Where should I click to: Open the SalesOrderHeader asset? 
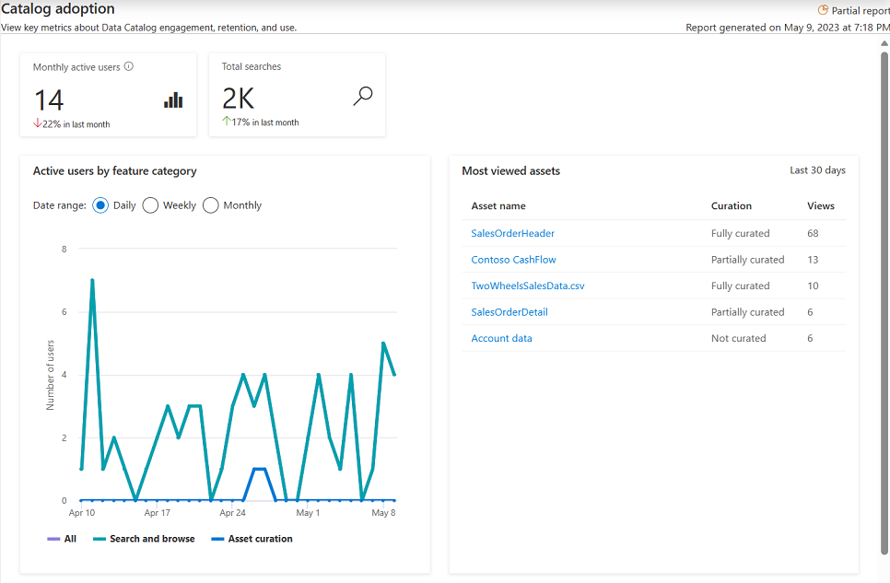coord(512,233)
